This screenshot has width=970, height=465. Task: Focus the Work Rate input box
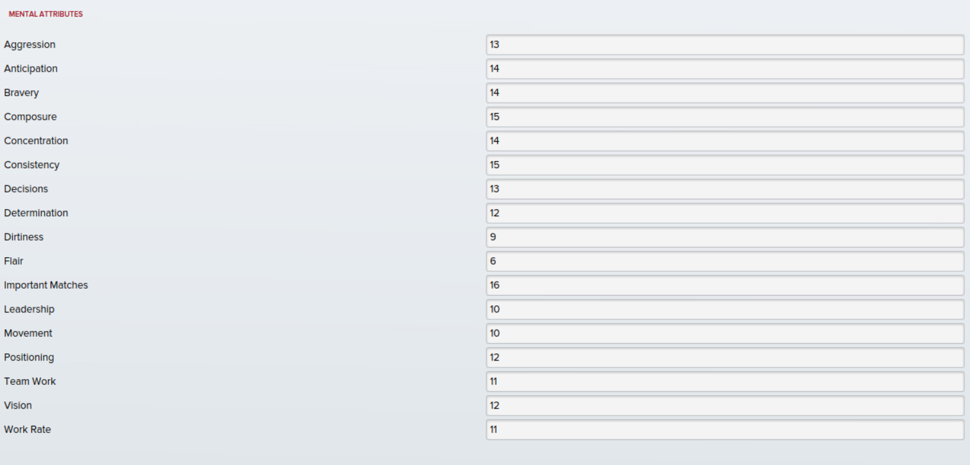coord(725,430)
